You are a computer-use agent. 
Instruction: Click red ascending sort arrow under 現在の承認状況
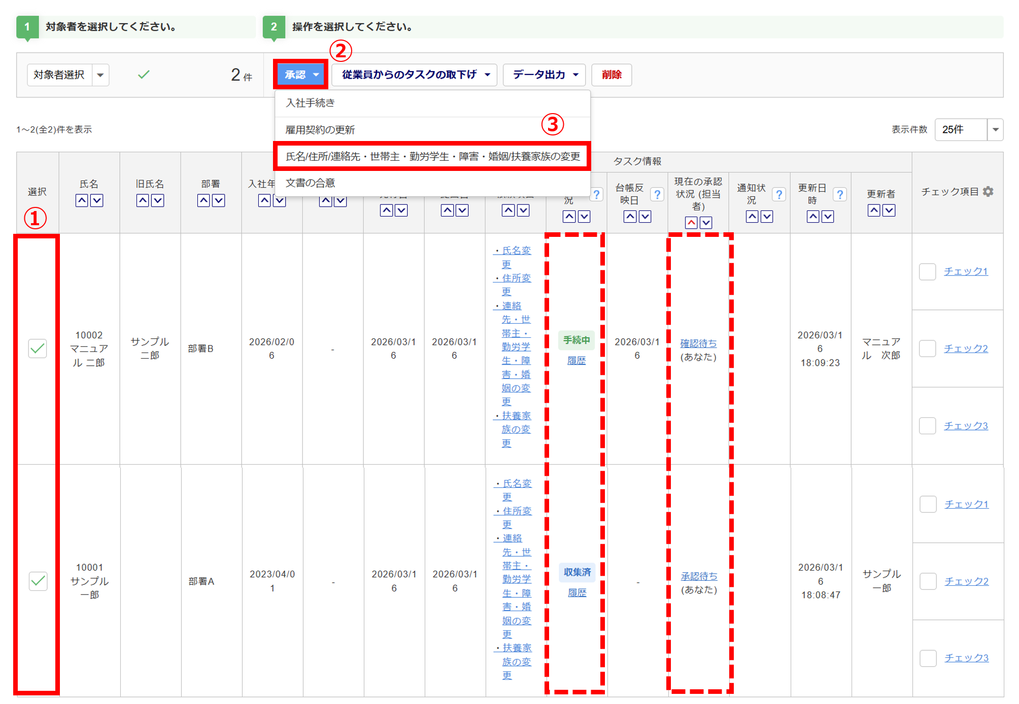(691, 223)
